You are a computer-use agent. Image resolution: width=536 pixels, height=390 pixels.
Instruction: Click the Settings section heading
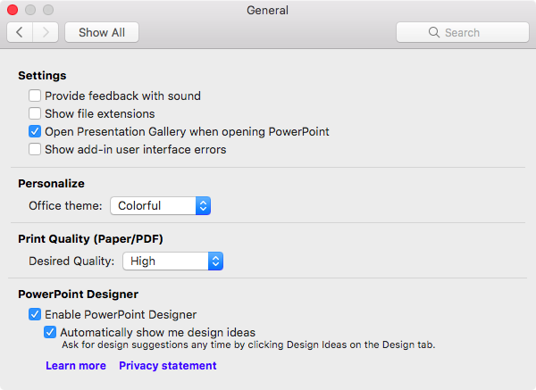[42, 76]
